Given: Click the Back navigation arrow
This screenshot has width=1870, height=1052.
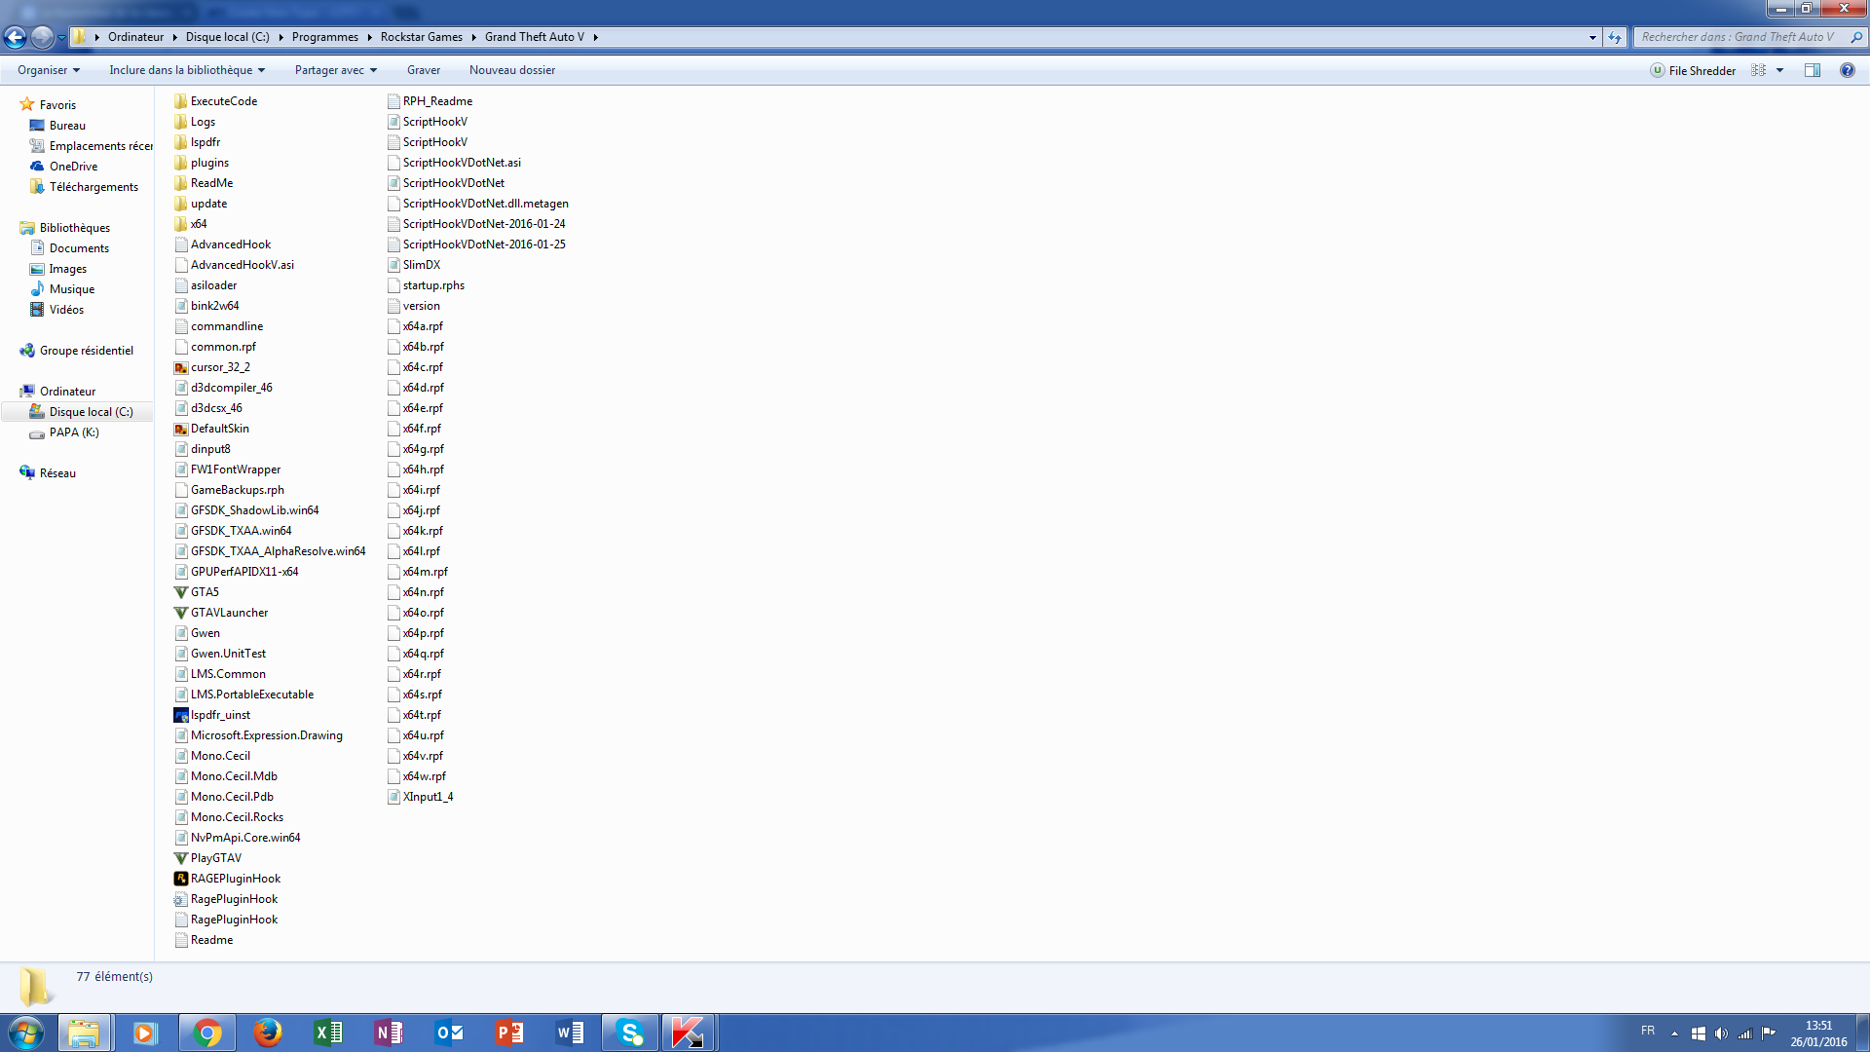Looking at the screenshot, I should click(x=16, y=37).
